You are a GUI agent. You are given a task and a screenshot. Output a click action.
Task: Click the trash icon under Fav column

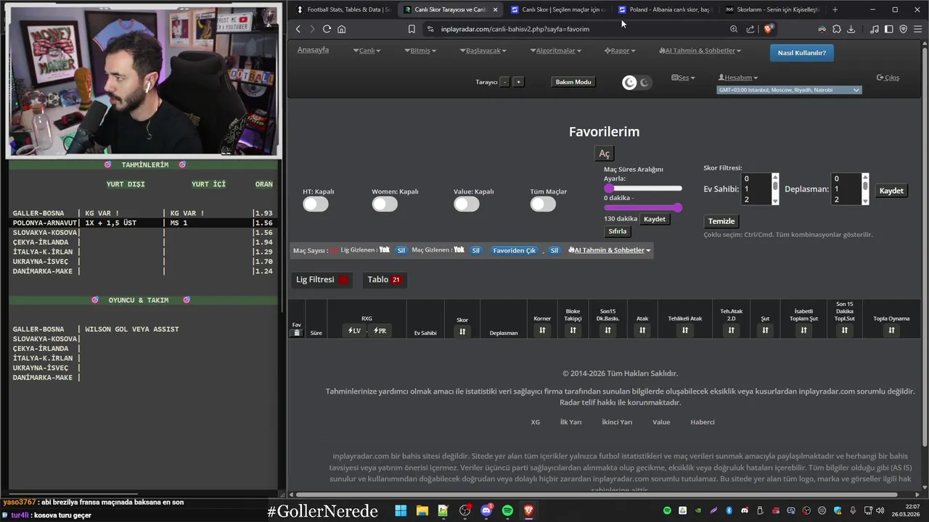pos(296,333)
